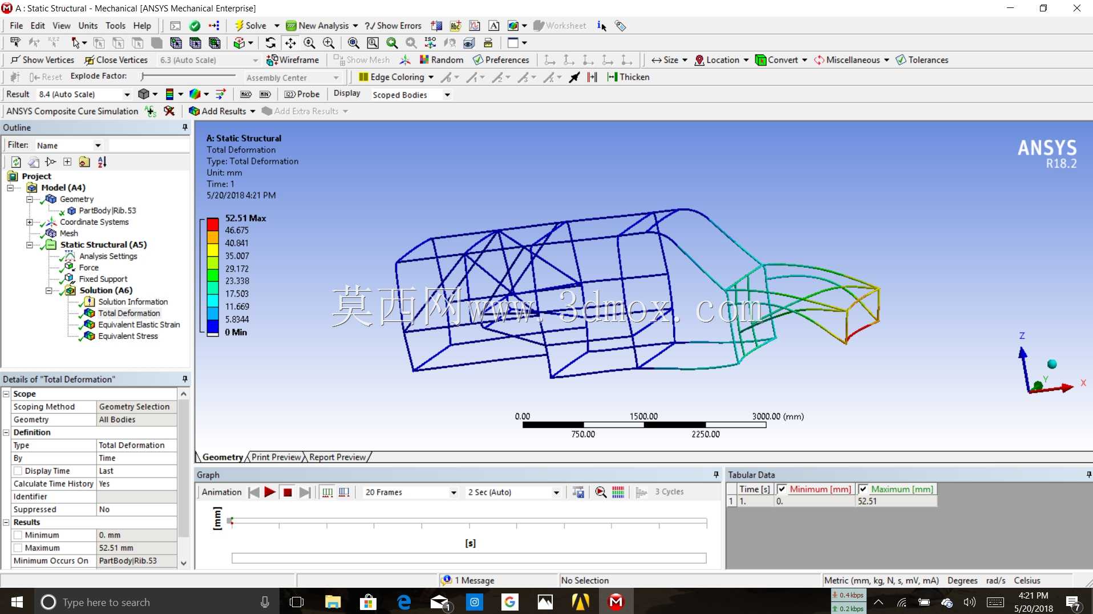Click the Explode Factor slider
This screenshot has width=1093, height=614.
(x=188, y=76)
